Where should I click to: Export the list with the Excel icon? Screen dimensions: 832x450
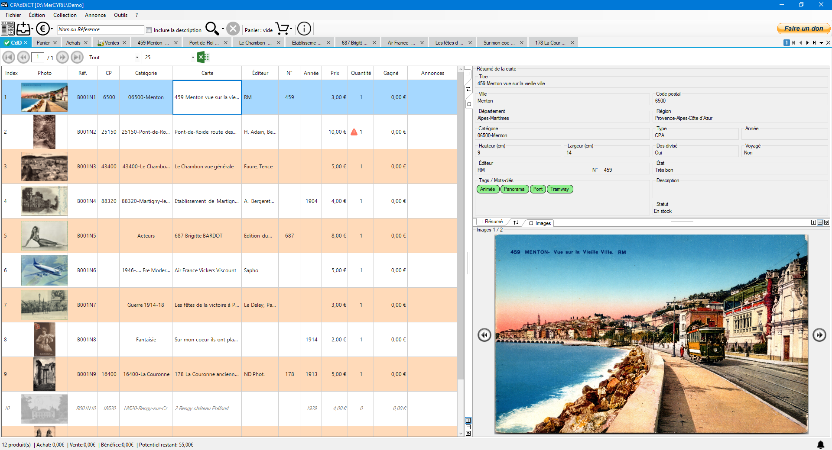(x=203, y=57)
